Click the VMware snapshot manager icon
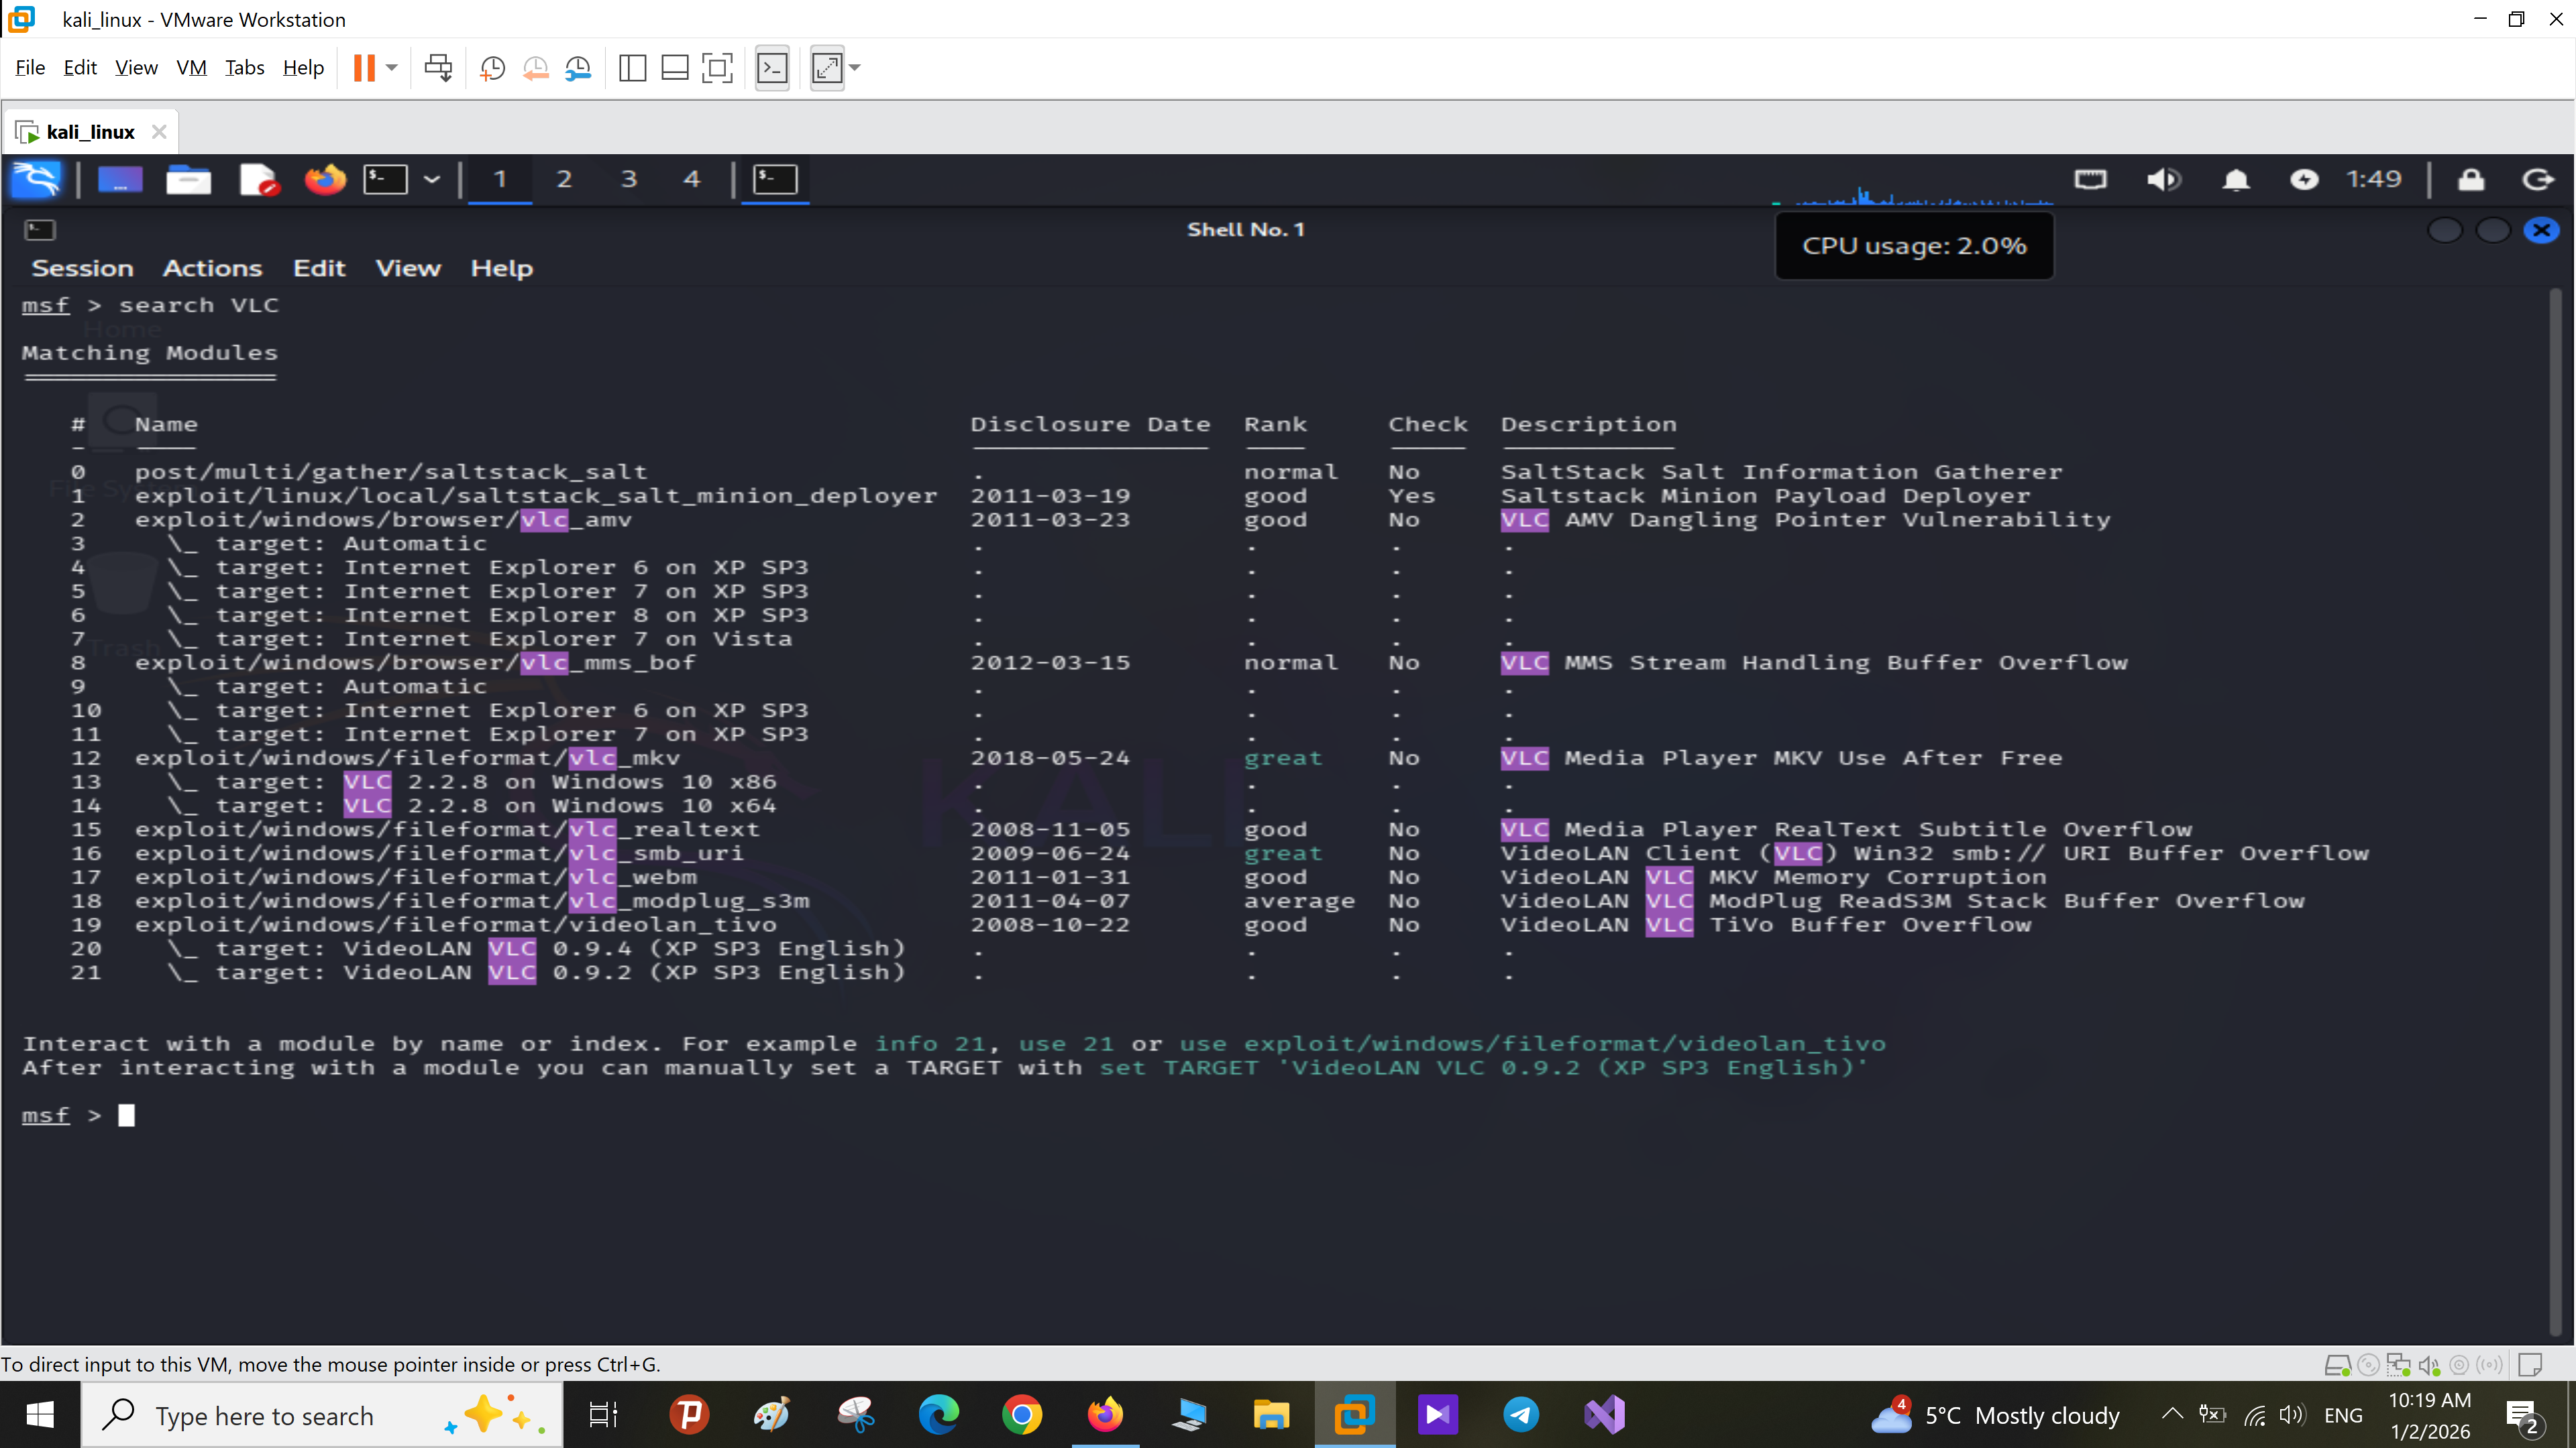The width and height of the screenshot is (2576, 1448). [579, 68]
